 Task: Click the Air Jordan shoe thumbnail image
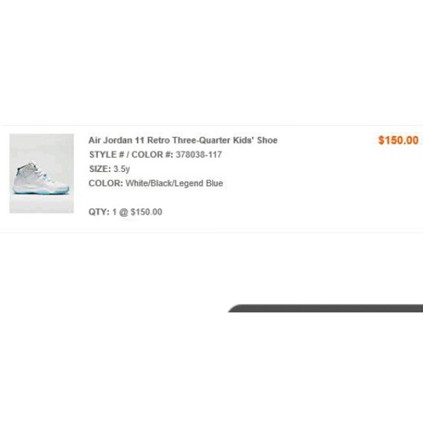click(x=42, y=173)
